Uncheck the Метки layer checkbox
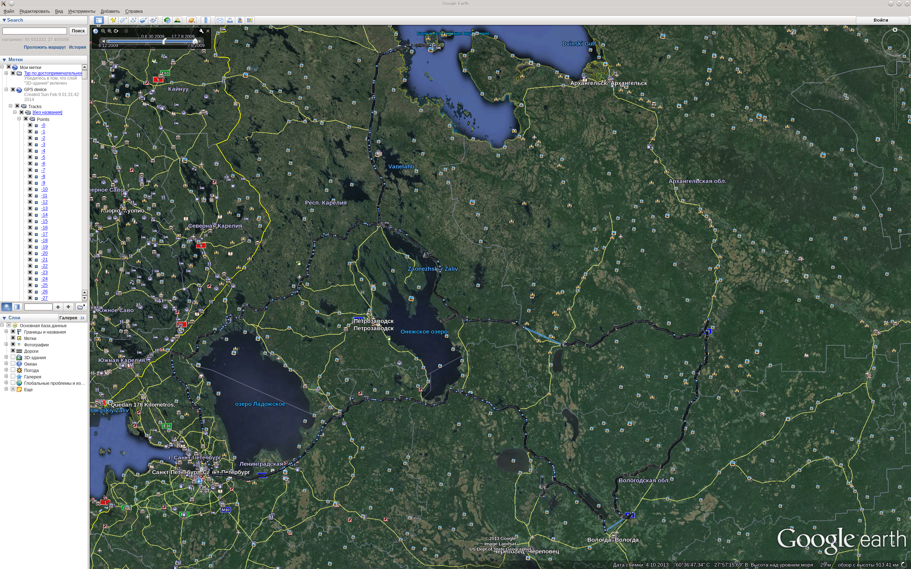911x569 pixels. (x=13, y=338)
